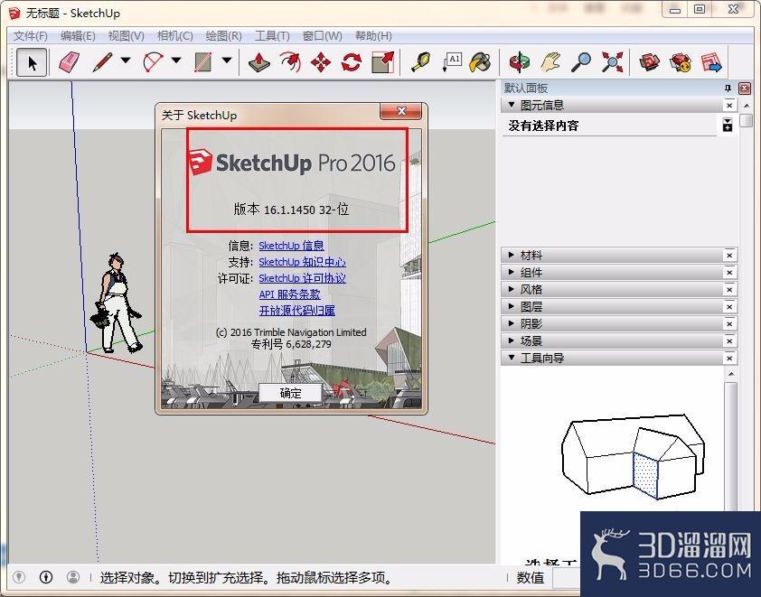Image resolution: width=761 pixels, height=597 pixels.
Task: Open the 编辑(E) menu
Action: point(78,36)
